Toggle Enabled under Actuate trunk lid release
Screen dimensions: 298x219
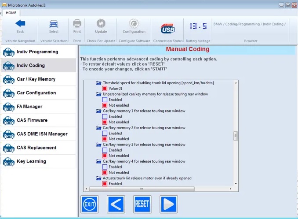(105, 184)
